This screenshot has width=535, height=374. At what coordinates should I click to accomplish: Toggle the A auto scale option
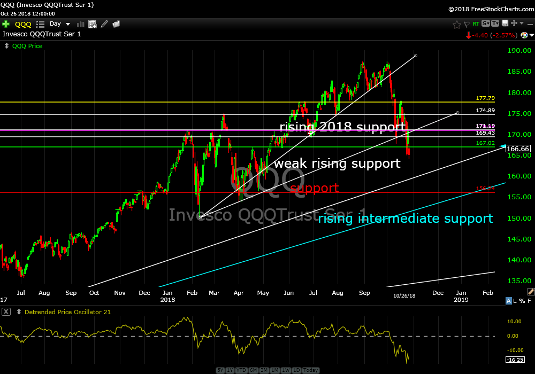(x=508, y=301)
